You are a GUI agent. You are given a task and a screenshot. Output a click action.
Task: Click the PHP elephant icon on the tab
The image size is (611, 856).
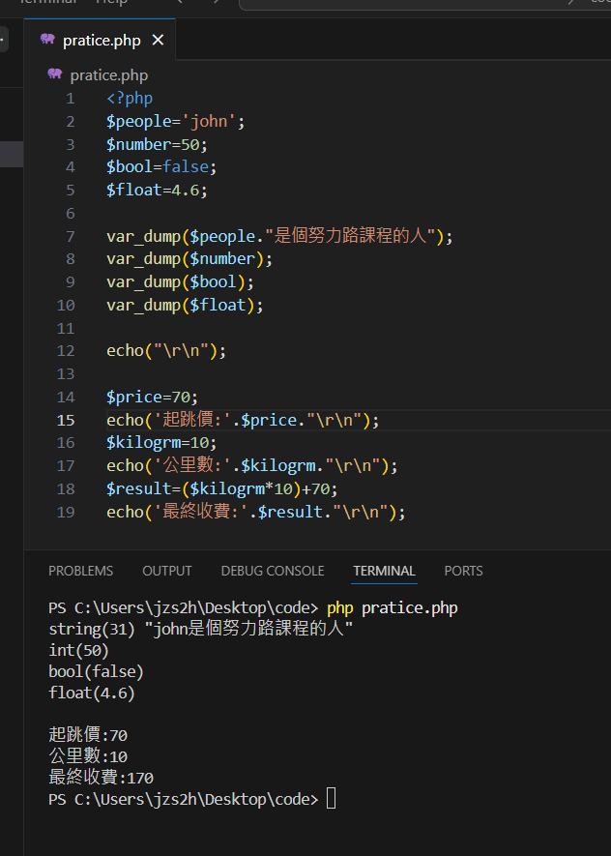tap(47, 39)
